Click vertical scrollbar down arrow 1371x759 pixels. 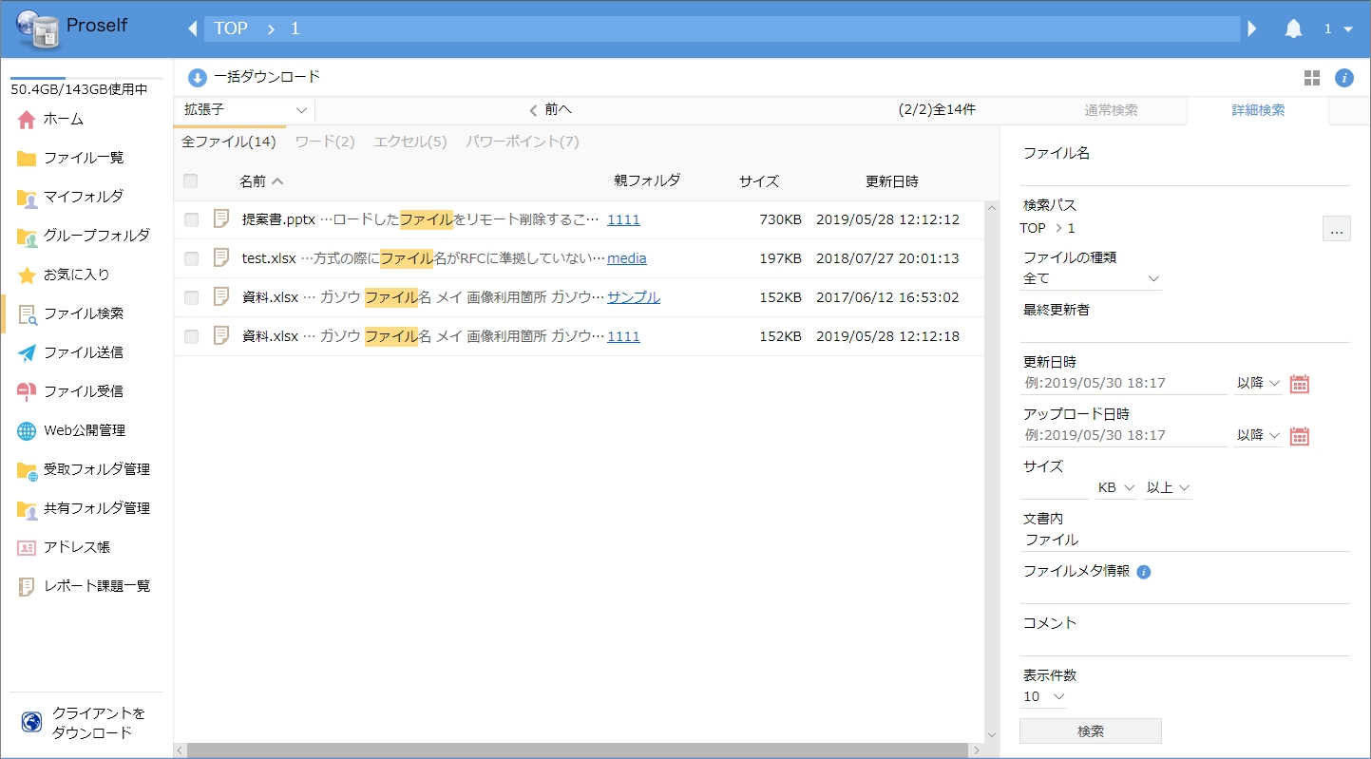point(992,734)
